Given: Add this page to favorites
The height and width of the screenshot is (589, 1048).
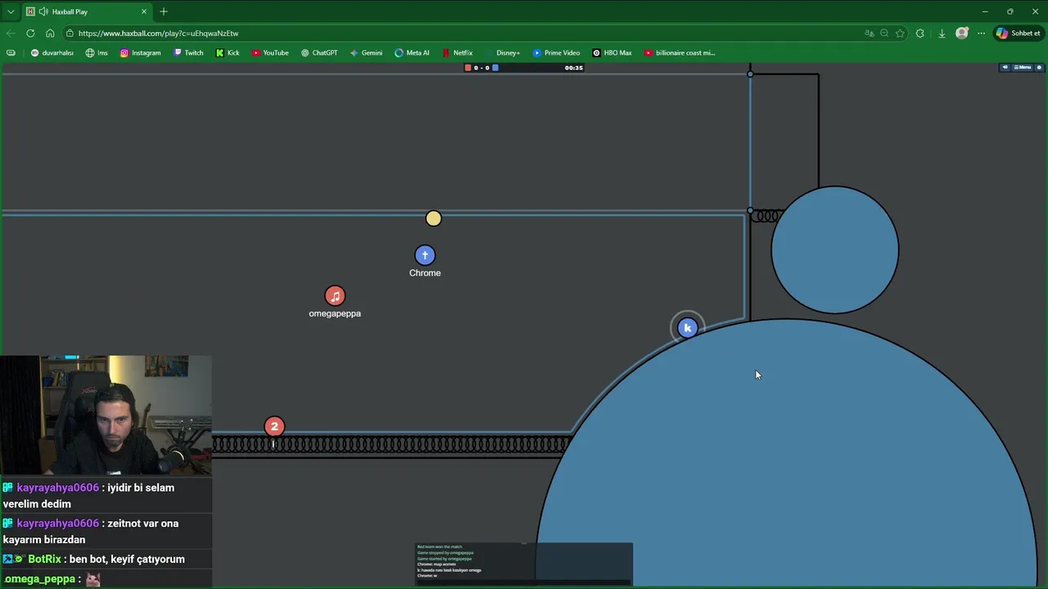Looking at the screenshot, I should pos(900,34).
